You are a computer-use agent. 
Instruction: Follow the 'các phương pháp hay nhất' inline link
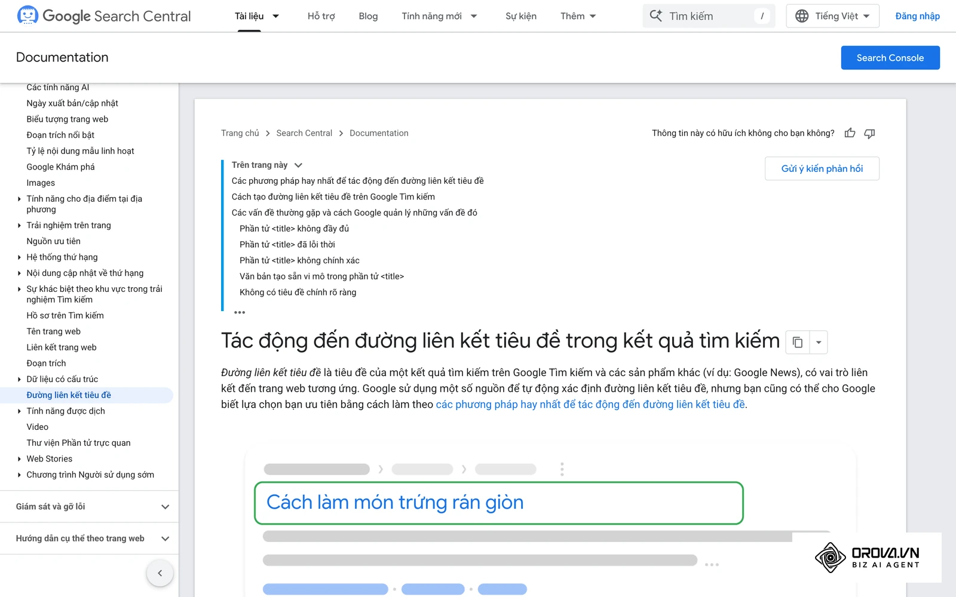pyautogui.click(x=590, y=404)
